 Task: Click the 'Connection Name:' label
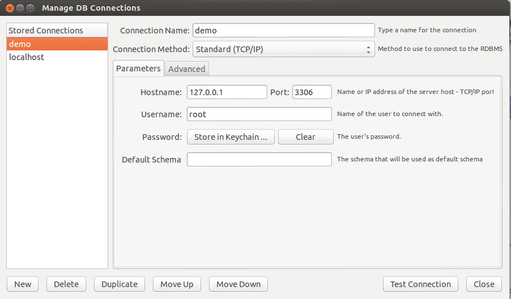tap(155, 31)
